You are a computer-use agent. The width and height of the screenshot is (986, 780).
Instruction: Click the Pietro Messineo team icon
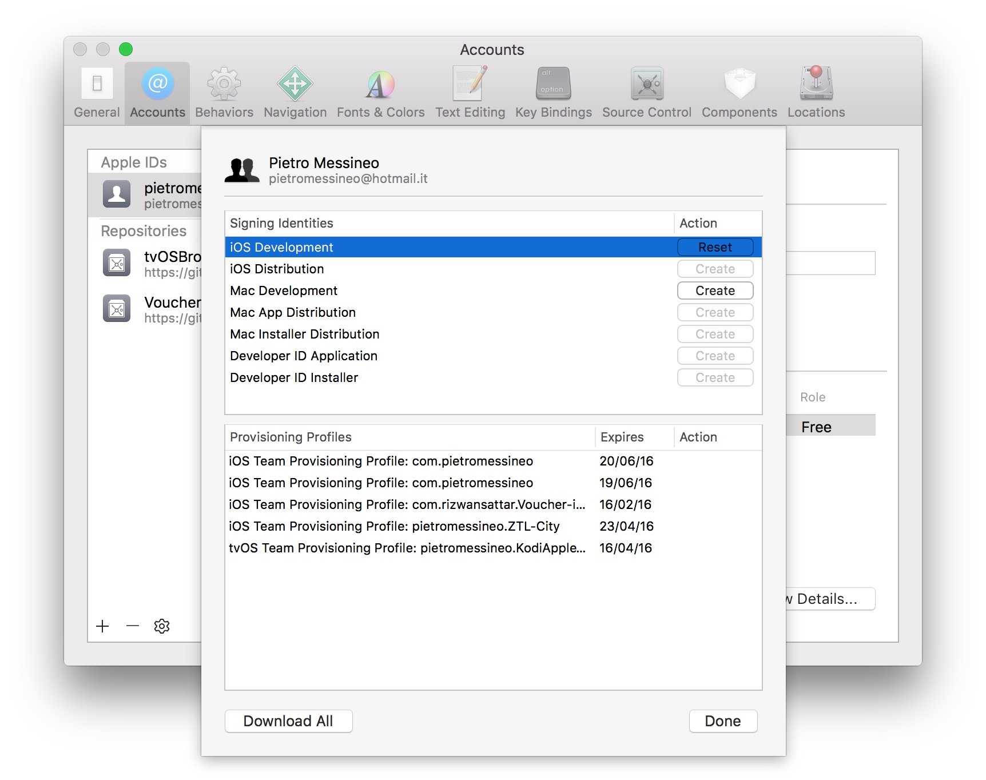[242, 170]
